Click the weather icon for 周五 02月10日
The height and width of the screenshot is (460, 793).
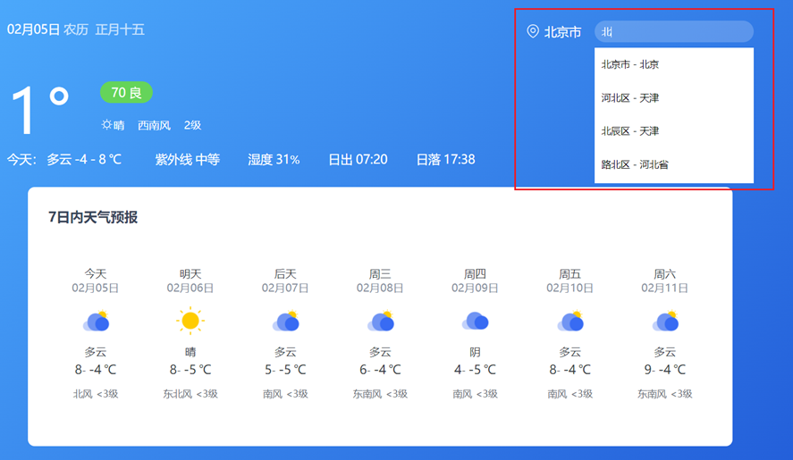(x=569, y=321)
